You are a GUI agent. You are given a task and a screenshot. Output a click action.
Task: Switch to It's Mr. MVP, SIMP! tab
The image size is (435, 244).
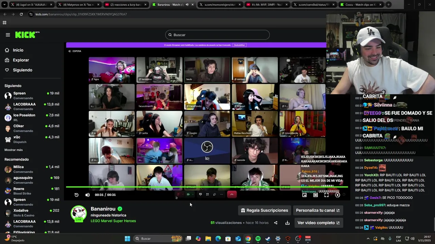[266, 5]
